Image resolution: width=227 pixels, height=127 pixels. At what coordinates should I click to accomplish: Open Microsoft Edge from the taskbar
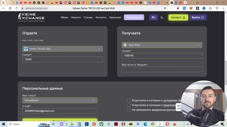pos(145,124)
